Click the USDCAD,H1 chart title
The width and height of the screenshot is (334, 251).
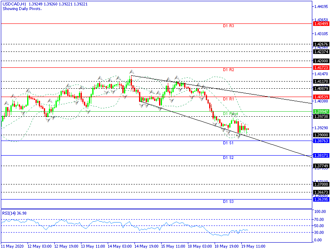[14, 4]
